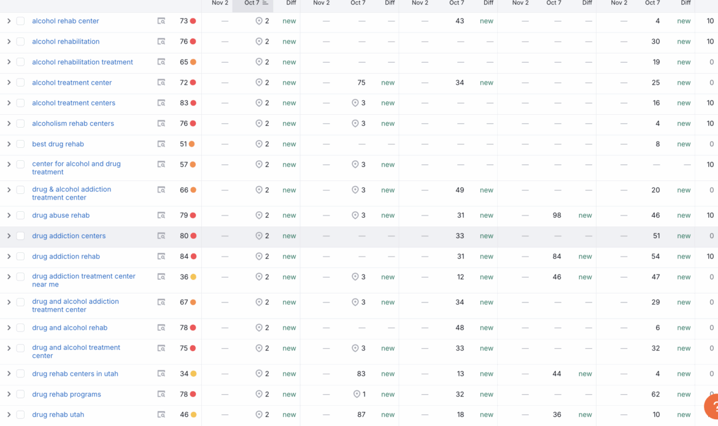Sort by the first Nov 2 column header

click(220, 3)
